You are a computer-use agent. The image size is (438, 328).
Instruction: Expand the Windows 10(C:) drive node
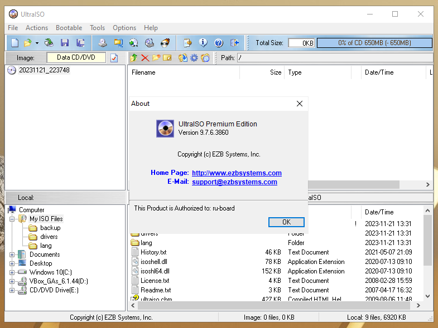[12, 272]
